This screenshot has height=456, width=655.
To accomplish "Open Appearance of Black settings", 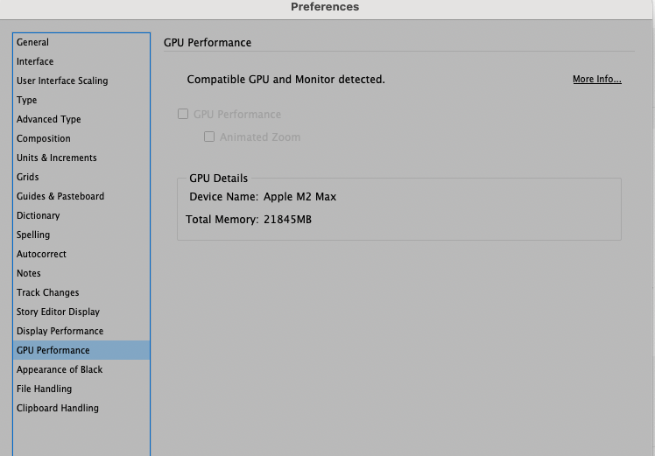I will (x=60, y=369).
